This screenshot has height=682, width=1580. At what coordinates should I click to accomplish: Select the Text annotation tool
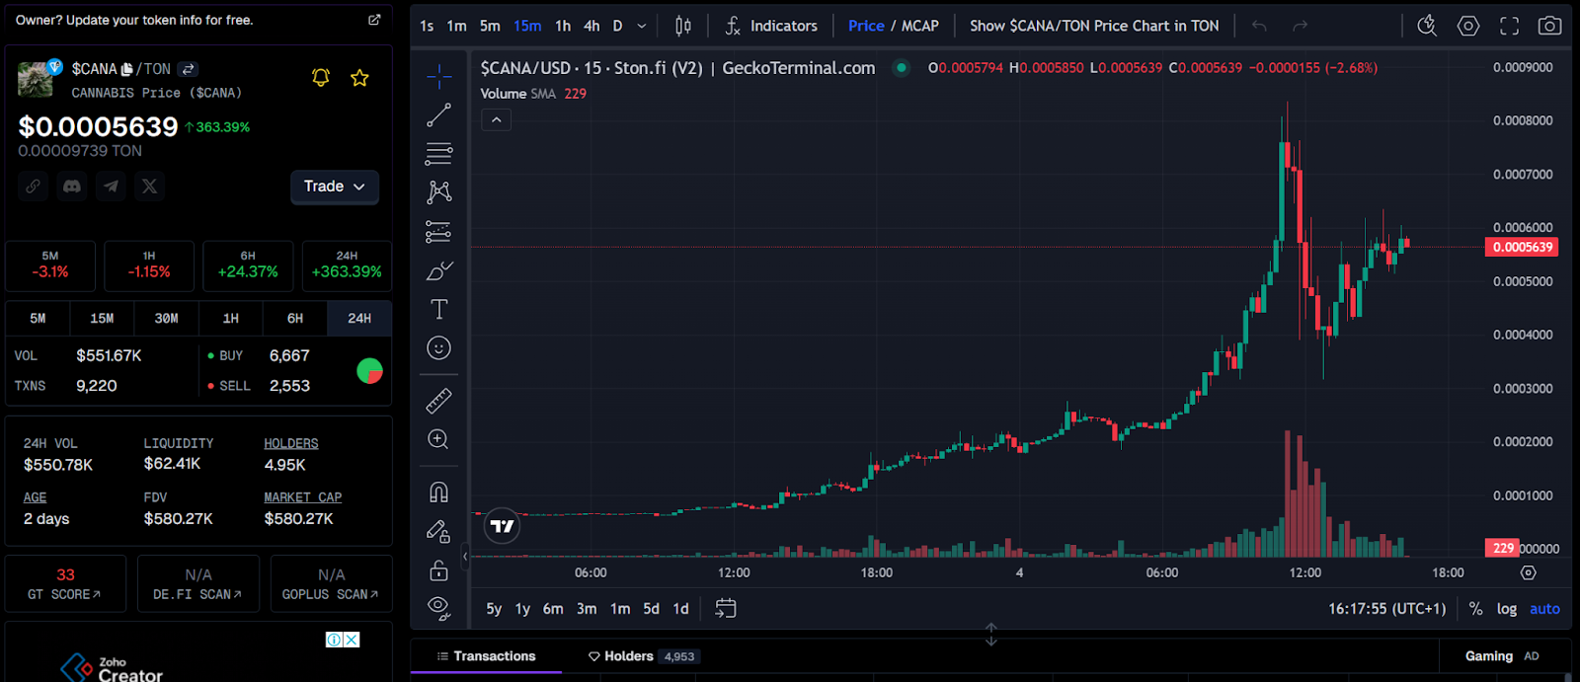coord(438,309)
